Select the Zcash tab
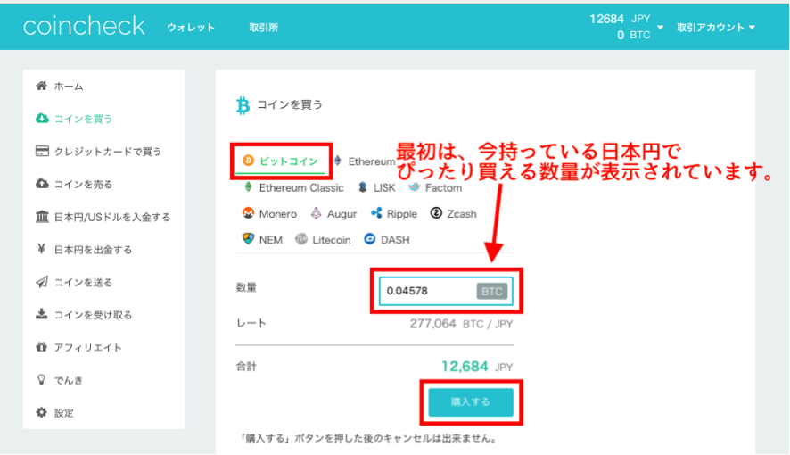This screenshot has width=790, height=455. click(454, 213)
